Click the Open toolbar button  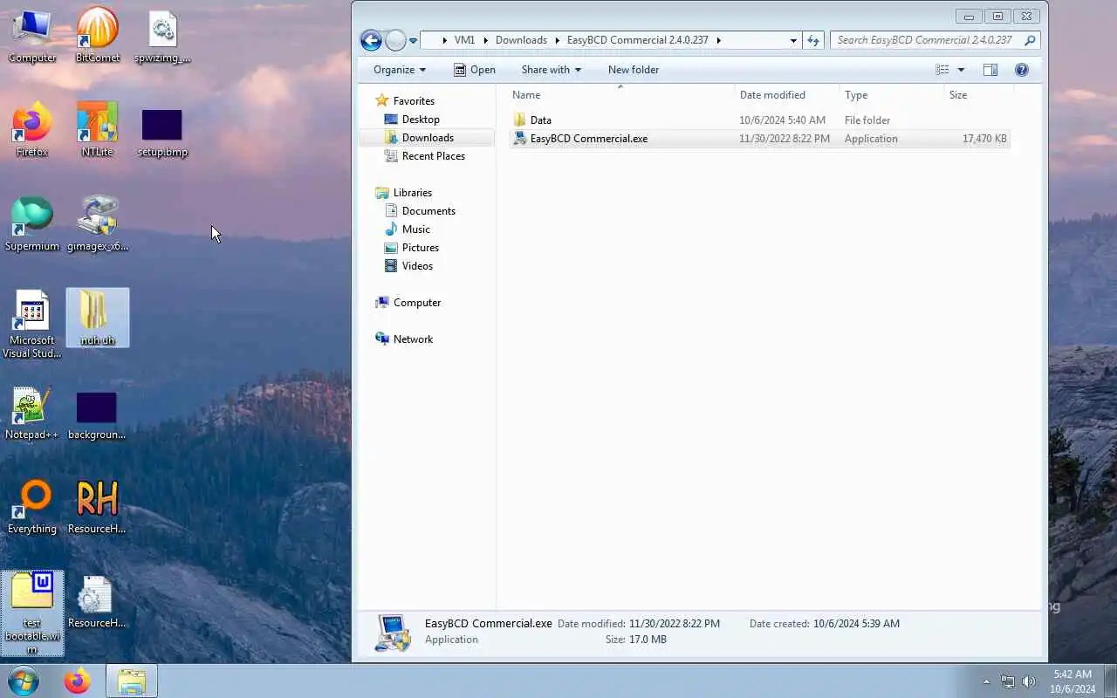(x=474, y=70)
